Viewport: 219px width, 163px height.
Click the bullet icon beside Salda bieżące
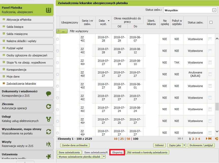click(x=4, y=27)
